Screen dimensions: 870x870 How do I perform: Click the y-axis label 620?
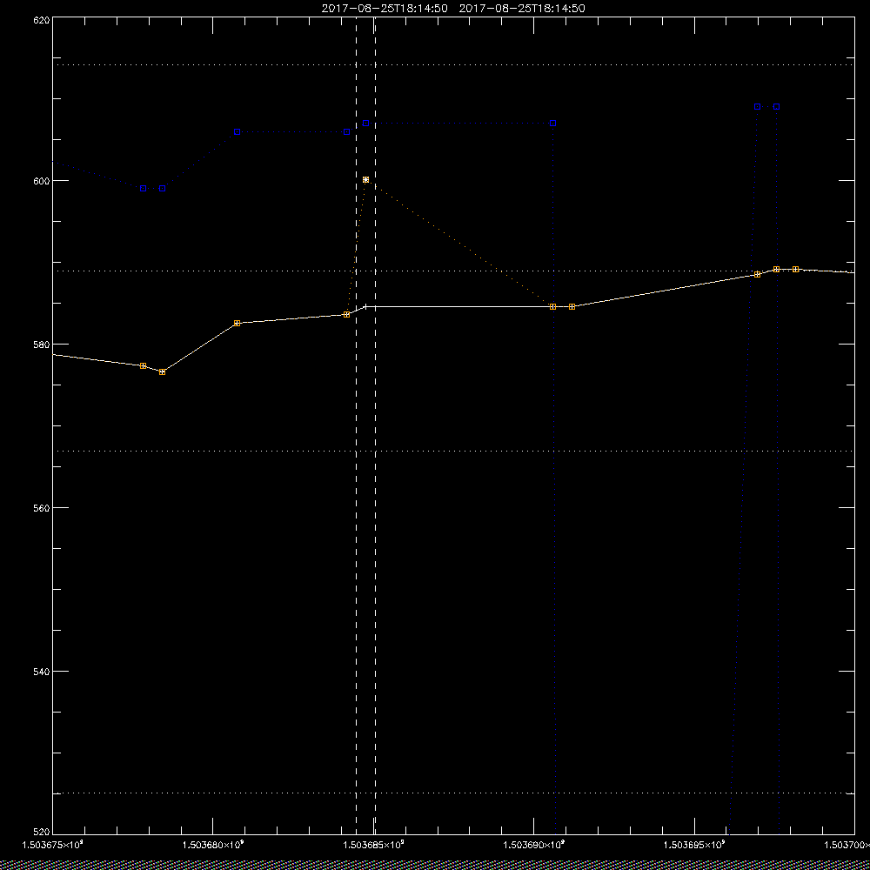(43, 20)
